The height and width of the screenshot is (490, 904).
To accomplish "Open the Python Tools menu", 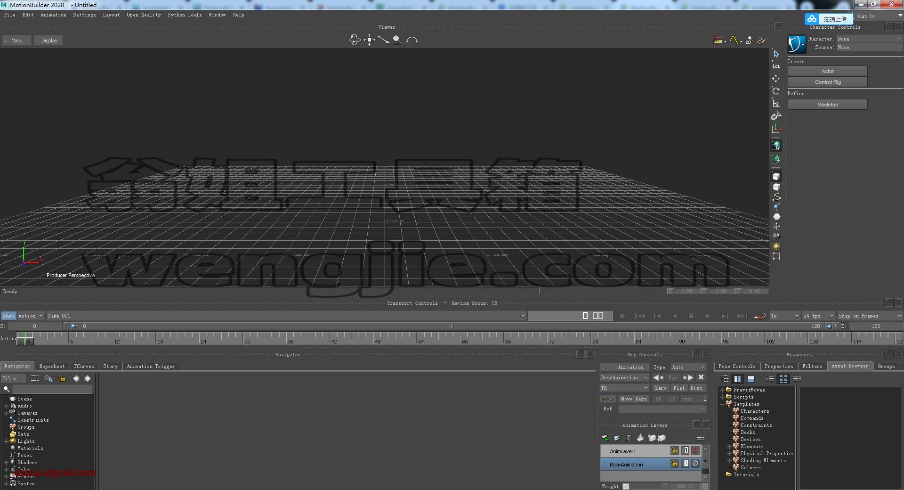I will [185, 15].
